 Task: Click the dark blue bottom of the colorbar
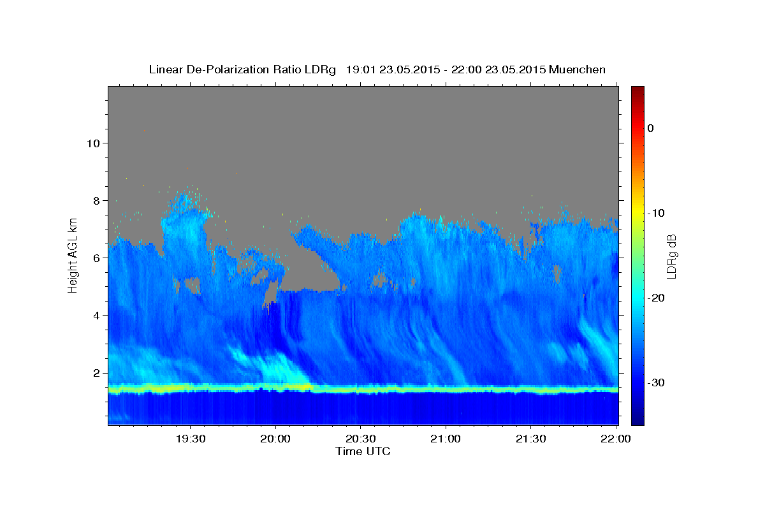tap(637, 418)
